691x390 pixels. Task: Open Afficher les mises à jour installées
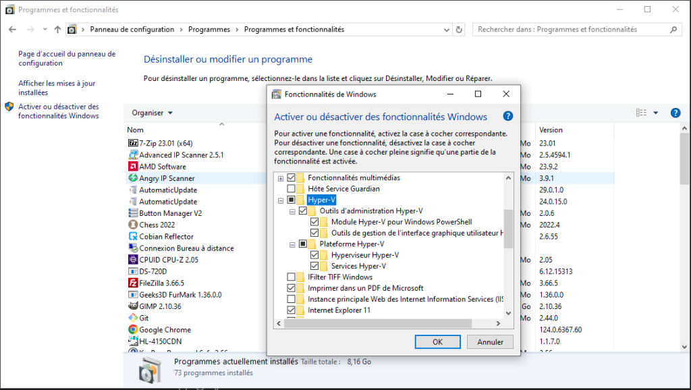pyautogui.click(x=57, y=88)
